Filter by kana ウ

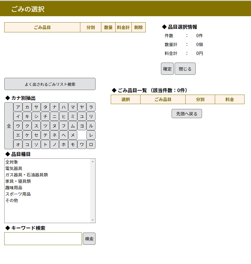pos(18,126)
